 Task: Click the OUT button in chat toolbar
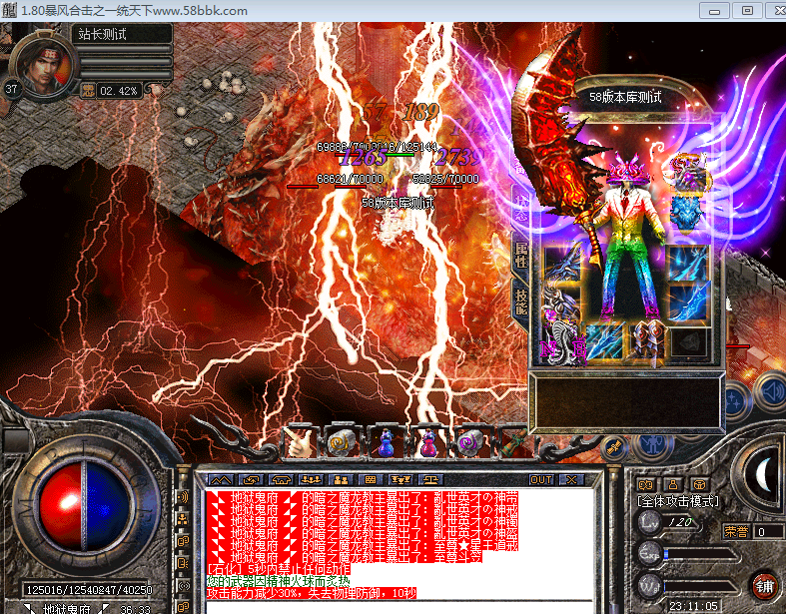(541, 480)
